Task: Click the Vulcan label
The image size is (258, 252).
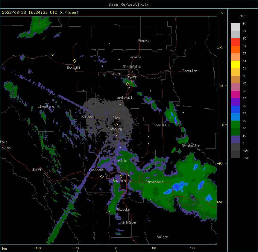Action: pos(163,237)
